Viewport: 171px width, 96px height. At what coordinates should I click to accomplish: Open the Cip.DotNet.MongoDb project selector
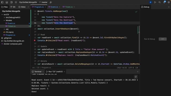tap(28, 2)
